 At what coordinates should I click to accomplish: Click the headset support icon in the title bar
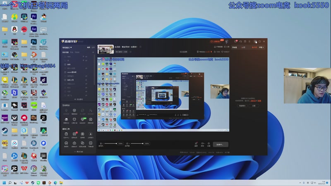240,41
